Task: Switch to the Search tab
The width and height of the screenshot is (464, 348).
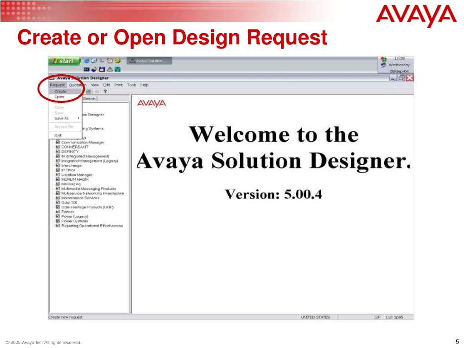Action: (x=89, y=99)
